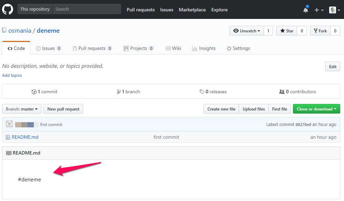Click the watcher count 1
The width and height of the screenshot is (344, 201).
[268, 31]
